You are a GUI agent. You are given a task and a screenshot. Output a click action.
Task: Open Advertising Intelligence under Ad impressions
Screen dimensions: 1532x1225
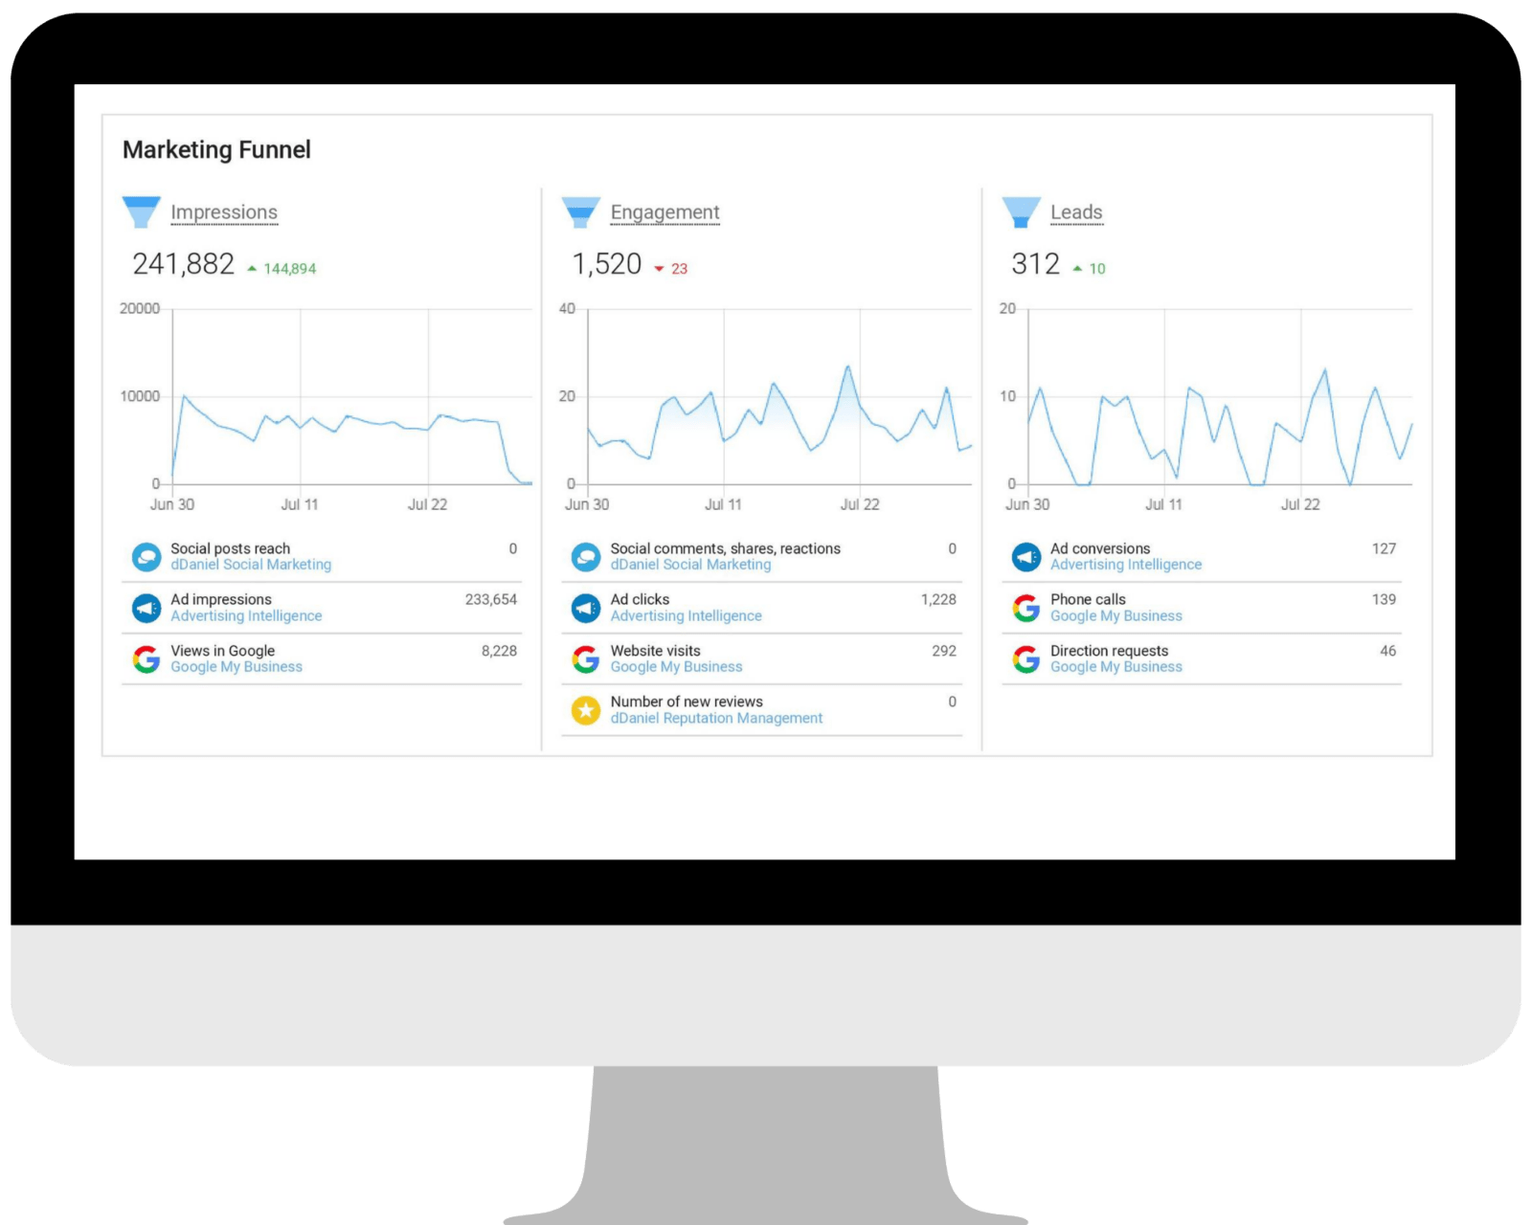pyautogui.click(x=246, y=616)
